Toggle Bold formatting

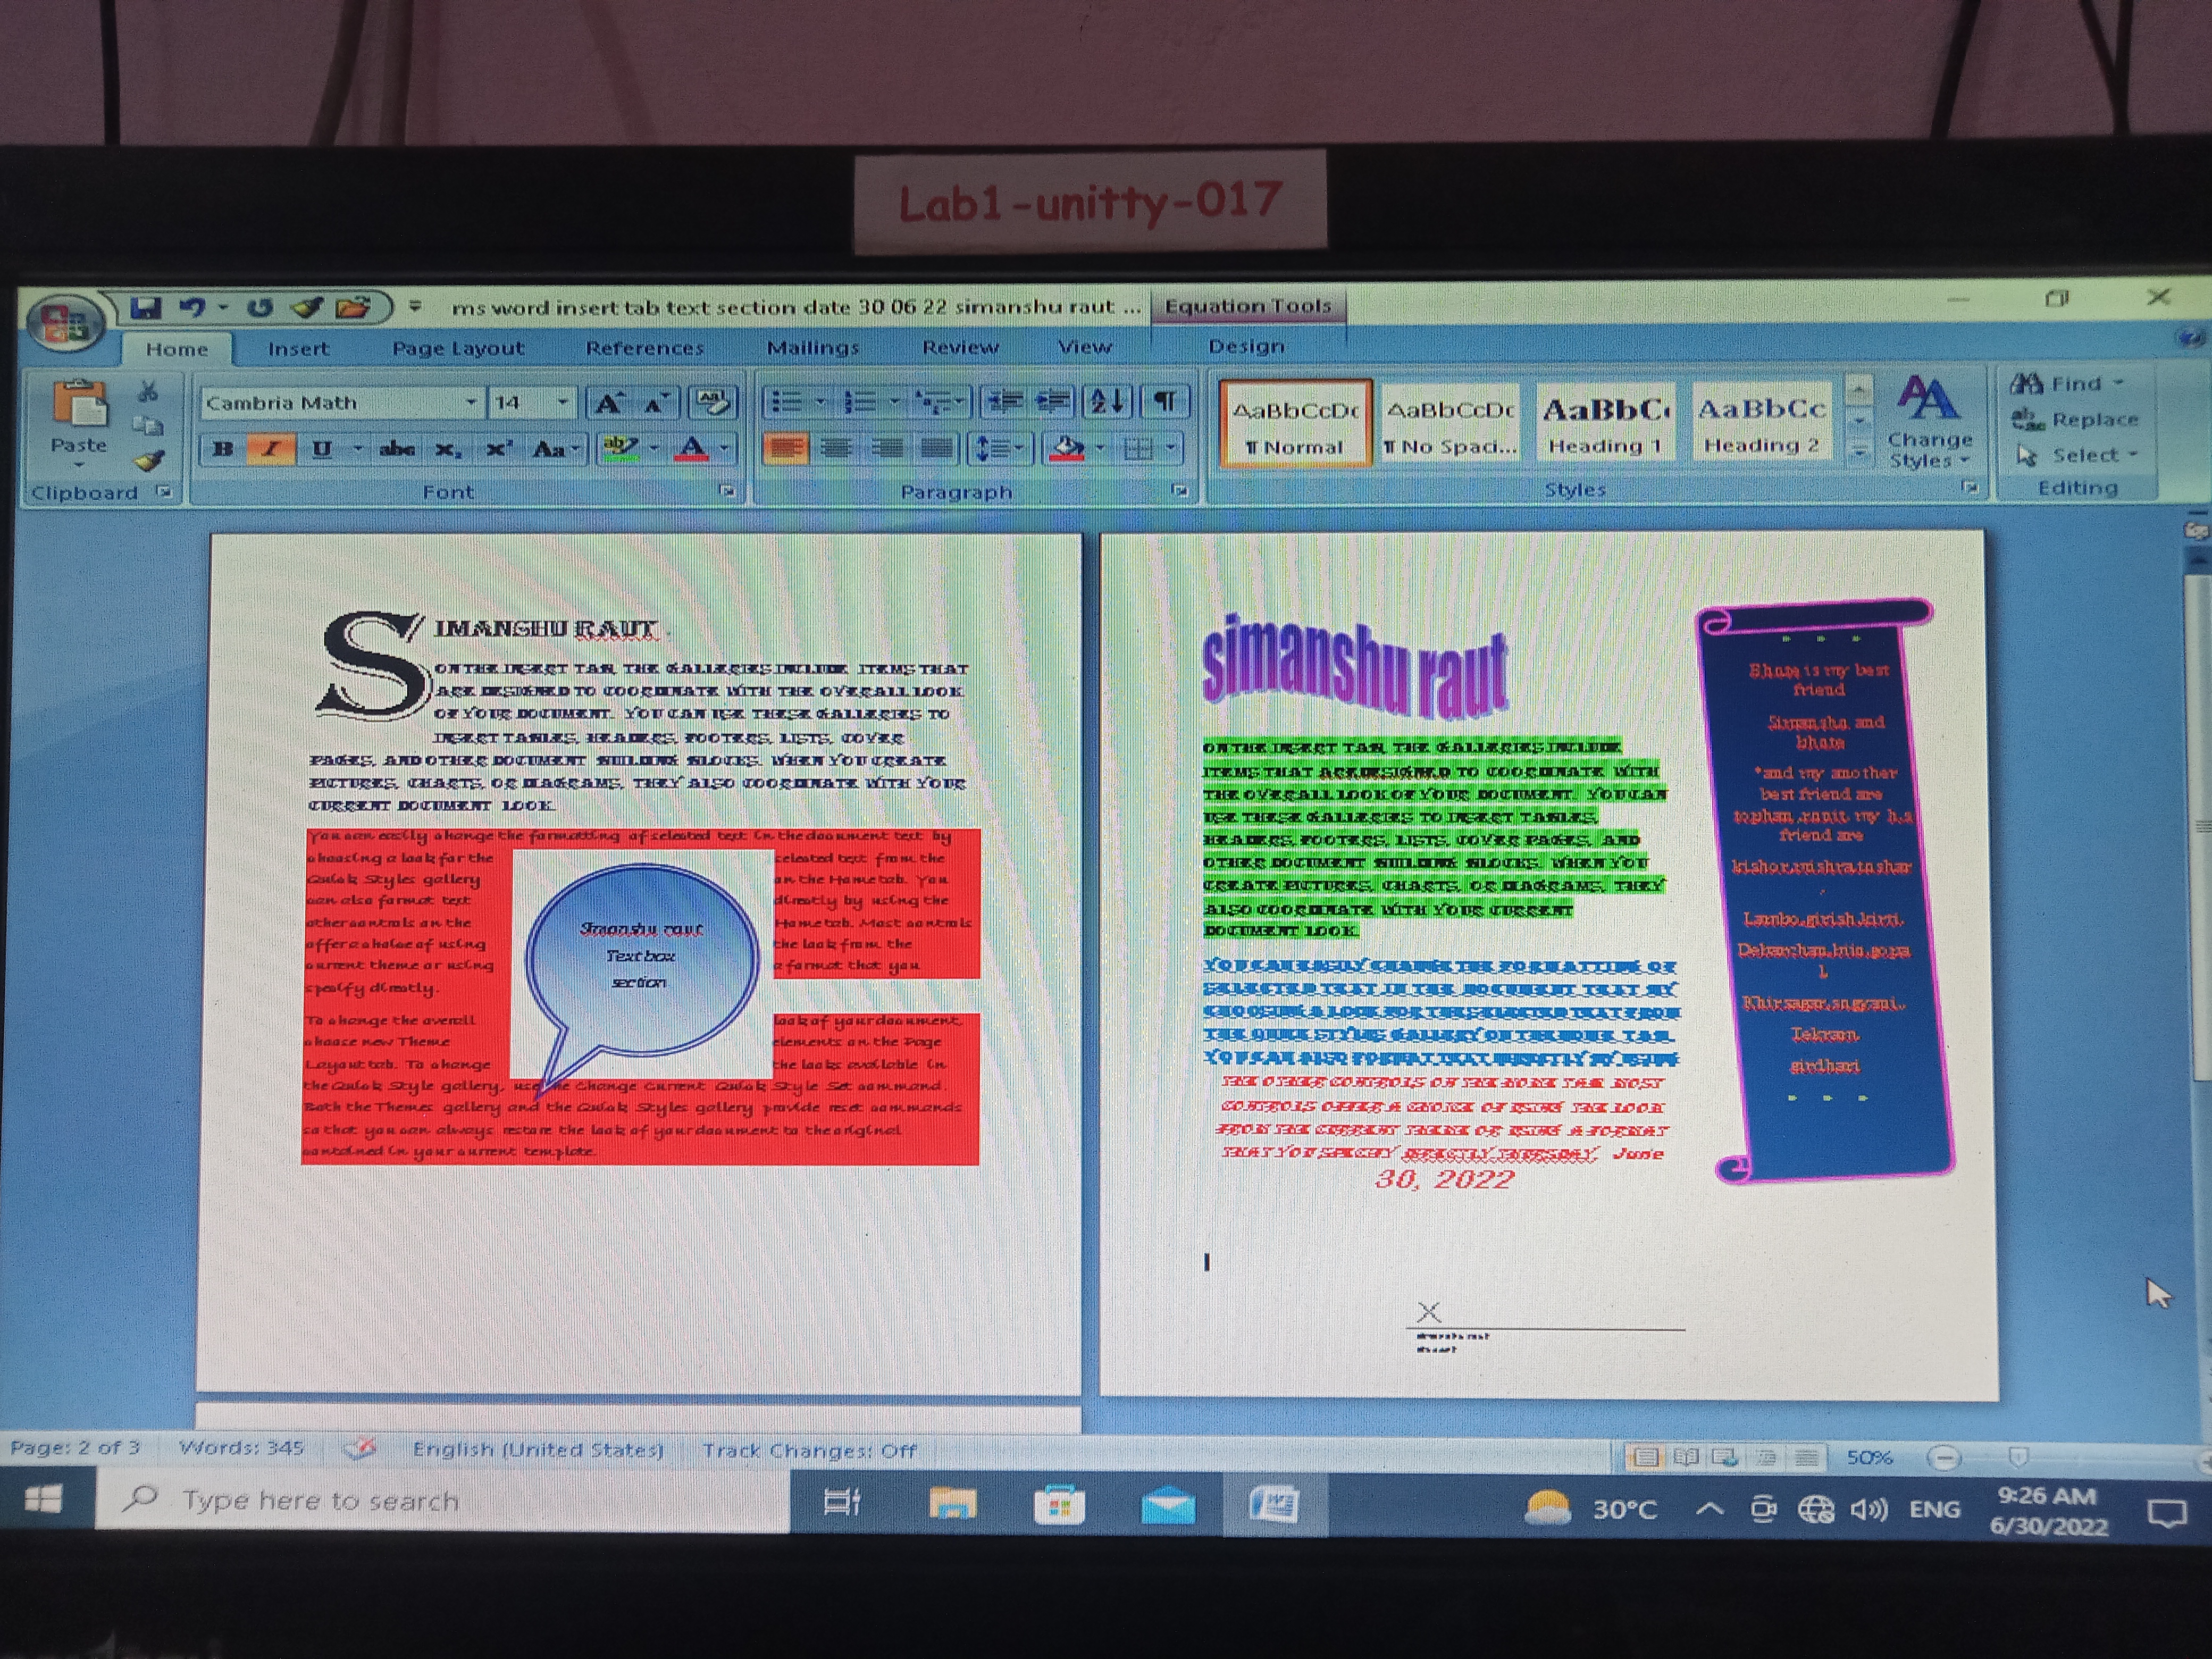[223, 449]
